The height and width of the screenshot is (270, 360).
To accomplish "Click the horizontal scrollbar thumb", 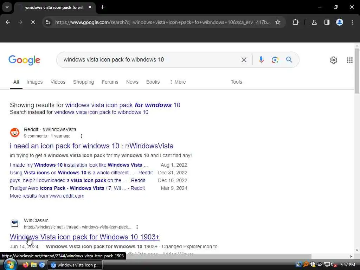I will [218, 256].
